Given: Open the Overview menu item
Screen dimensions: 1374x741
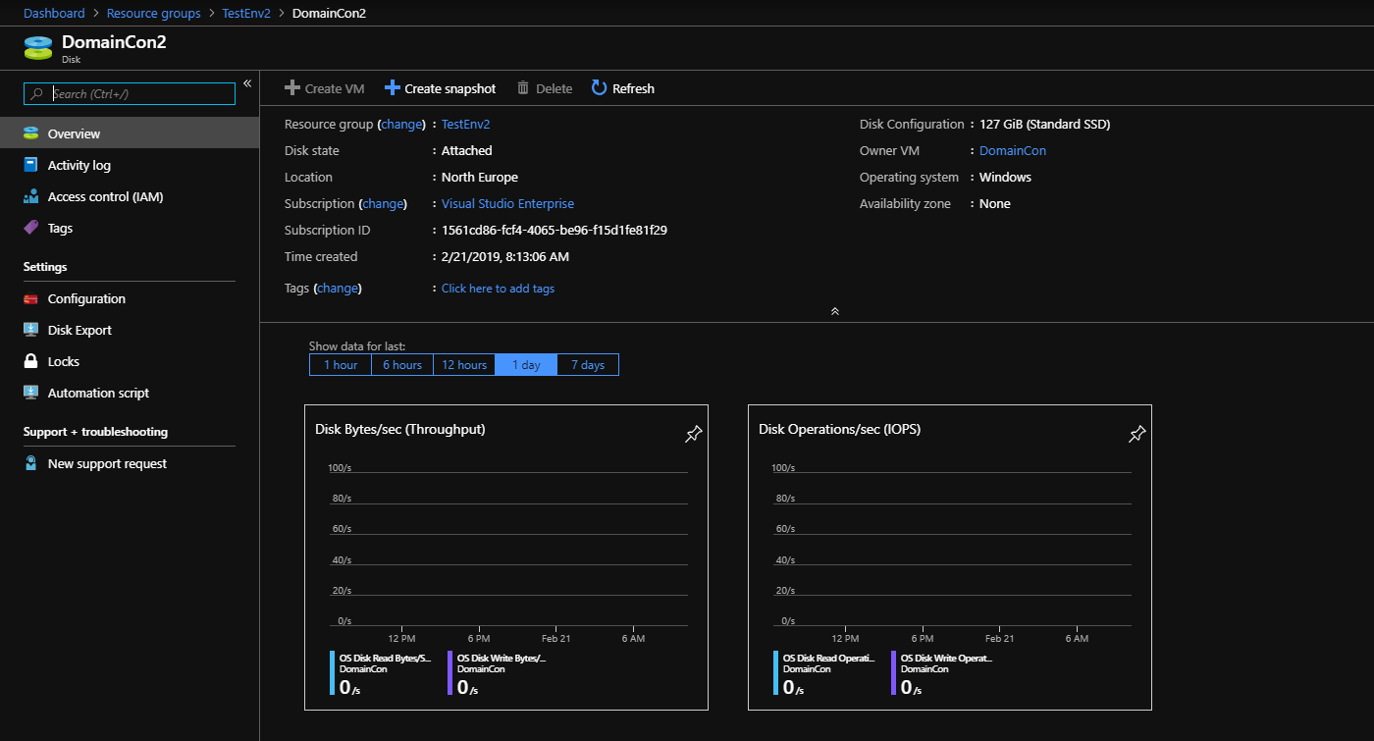Looking at the screenshot, I should 130,133.
